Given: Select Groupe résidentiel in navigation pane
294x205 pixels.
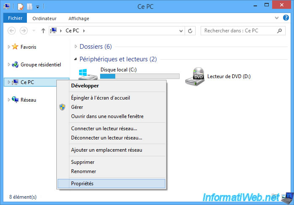Looking at the screenshot, I should (41, 65).
